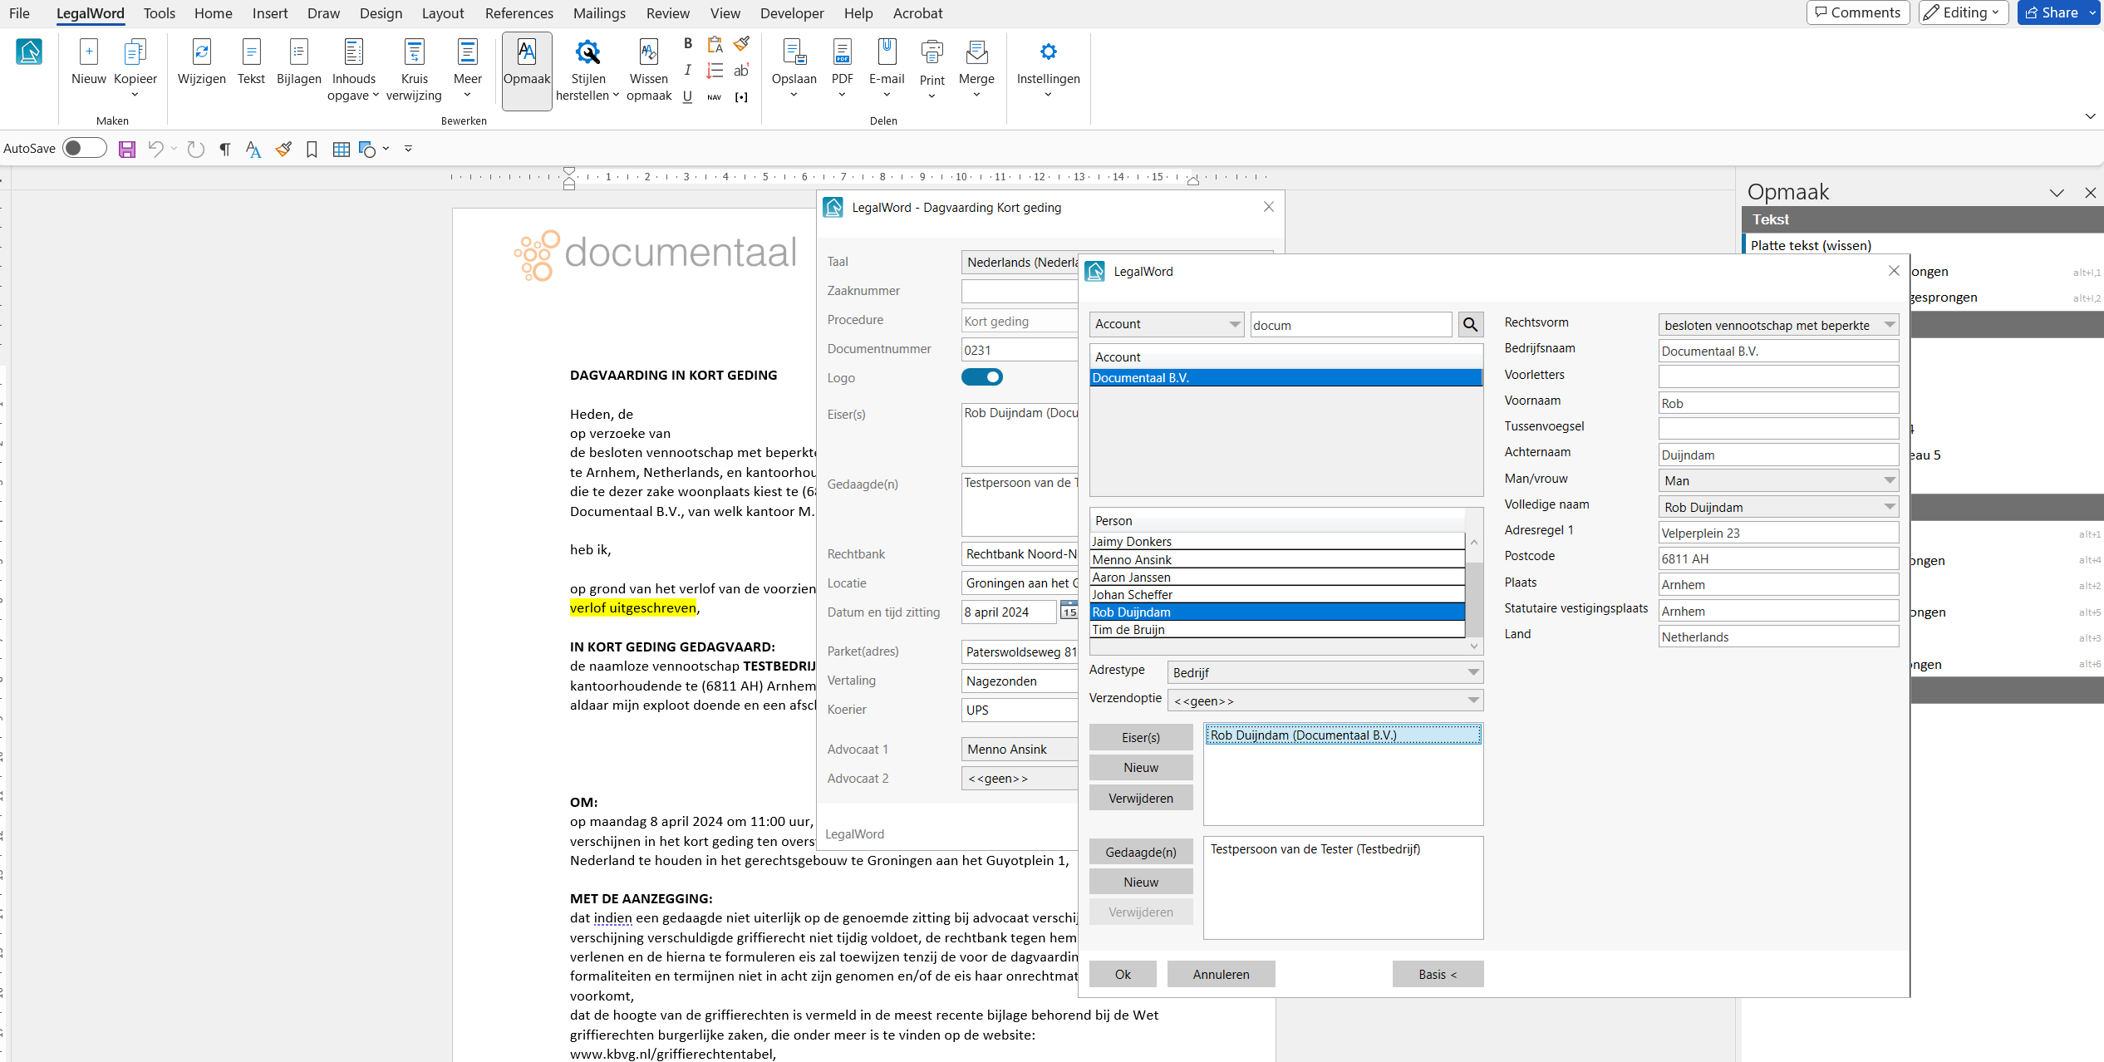2104x1062 pixels.
Task: Click the Redo icon in quick access toolbar
Action: (195, 149)
